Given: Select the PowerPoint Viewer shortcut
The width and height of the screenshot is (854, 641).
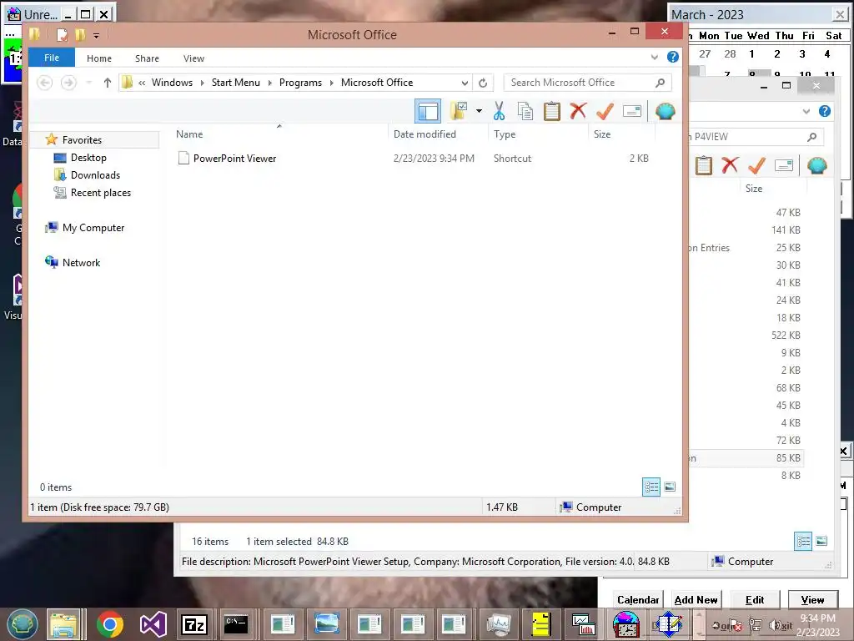Looking at the screenshot, I should (x=234, y=159).
